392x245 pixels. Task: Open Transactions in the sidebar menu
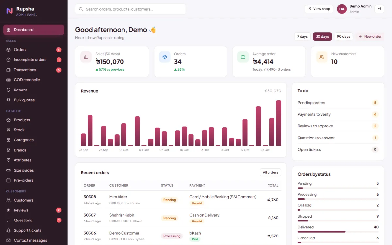(34, 70)
